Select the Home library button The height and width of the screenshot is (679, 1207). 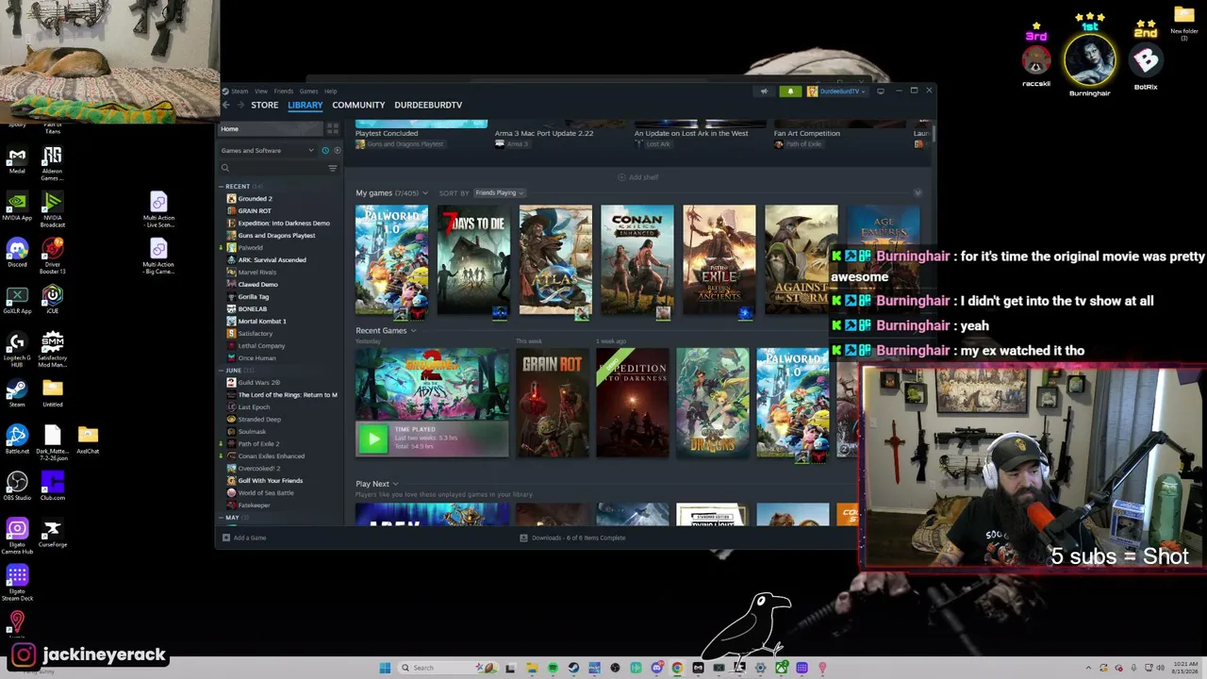click(x=270, y=128)
